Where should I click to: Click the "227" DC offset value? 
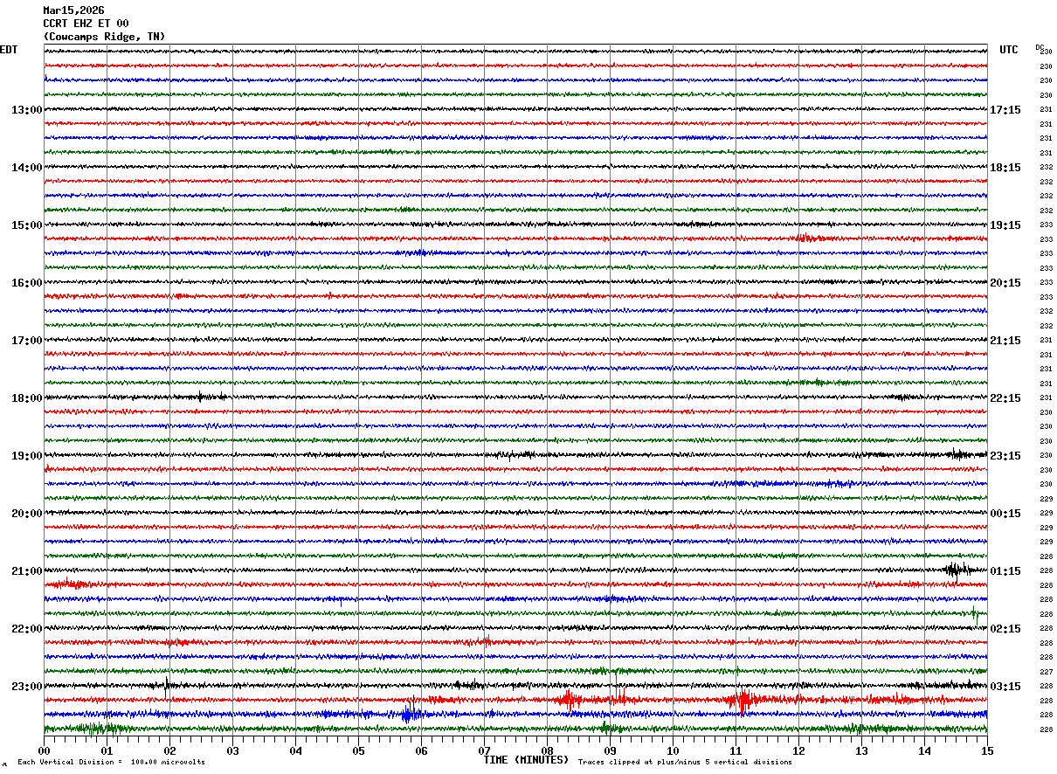pos(1046,672)
